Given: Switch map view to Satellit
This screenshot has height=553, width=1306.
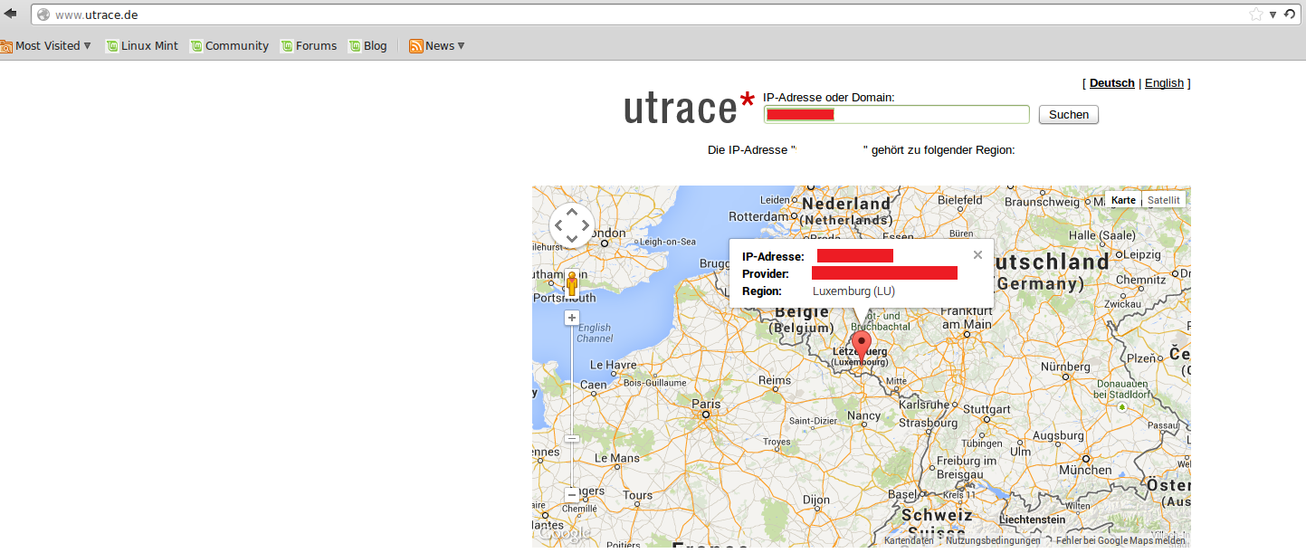Looking at the screenshot, I should click(1164, 200).
